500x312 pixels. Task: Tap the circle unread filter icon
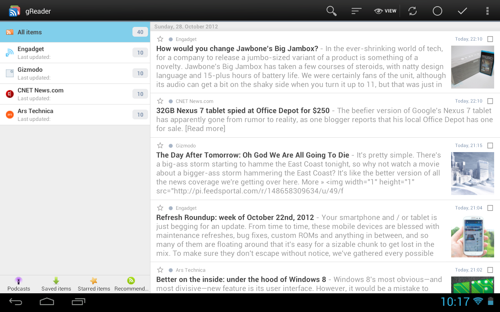tap(437, 11)
